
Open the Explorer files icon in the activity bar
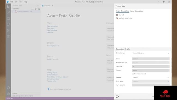coord(8,24)
